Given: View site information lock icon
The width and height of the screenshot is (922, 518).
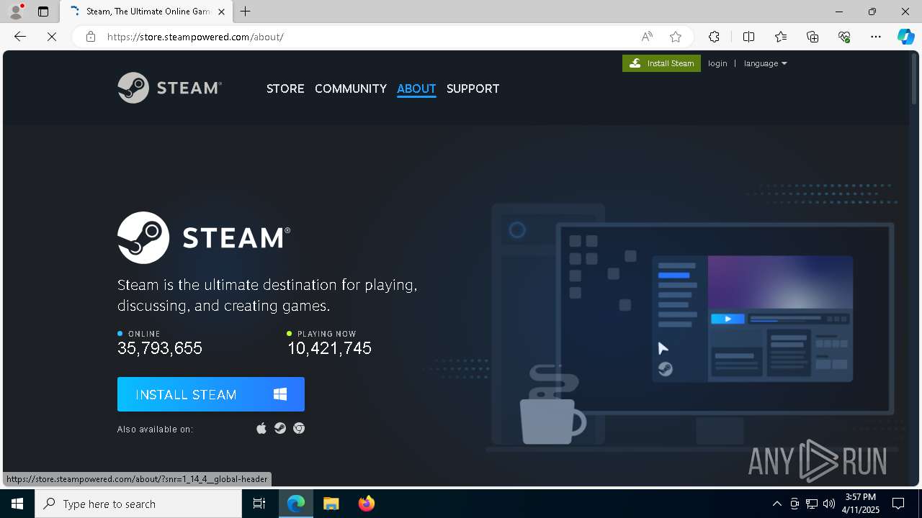Looking at the screenshot, I should coord(91,37).
